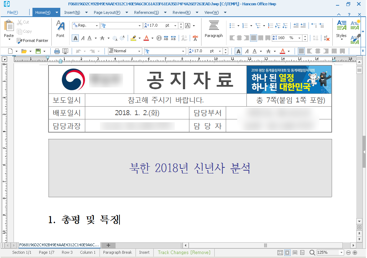Open the Font dialog button
The width and height of the screenshot is (367, 258).
click(x=60, y=29)
